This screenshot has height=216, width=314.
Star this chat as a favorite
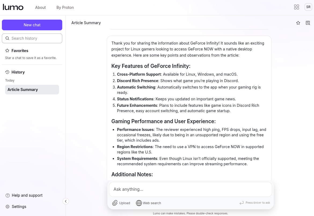[x=298, y=23]
